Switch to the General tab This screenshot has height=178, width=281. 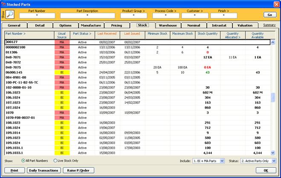click(x=14, y=25)
